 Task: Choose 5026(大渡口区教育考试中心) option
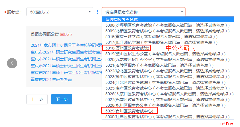click(x=167, y=94)
